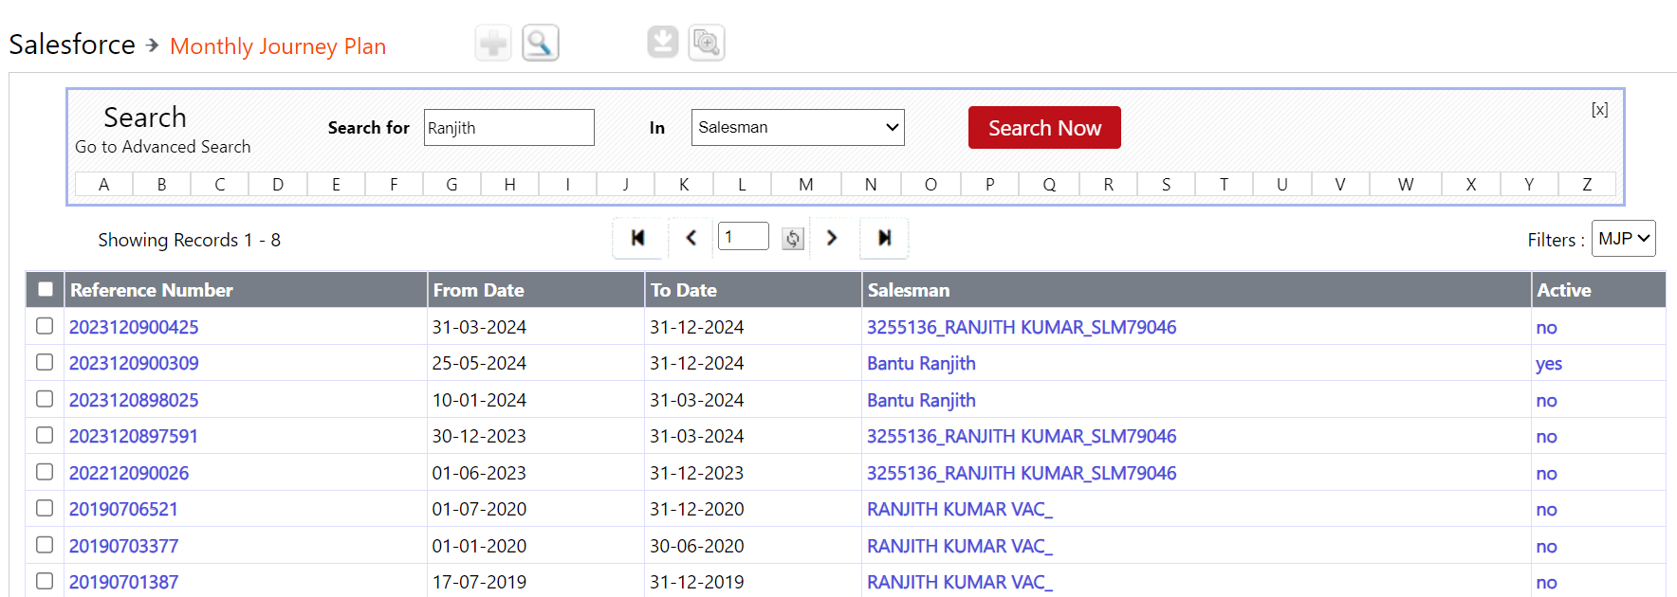Filter by letter K in alphabet bar

(x=684, y=184)
